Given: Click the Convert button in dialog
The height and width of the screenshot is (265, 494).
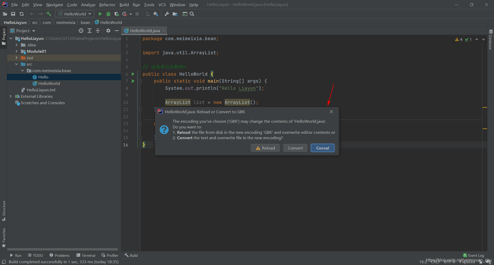Looking at the screenshot, I should pos(295,148).
